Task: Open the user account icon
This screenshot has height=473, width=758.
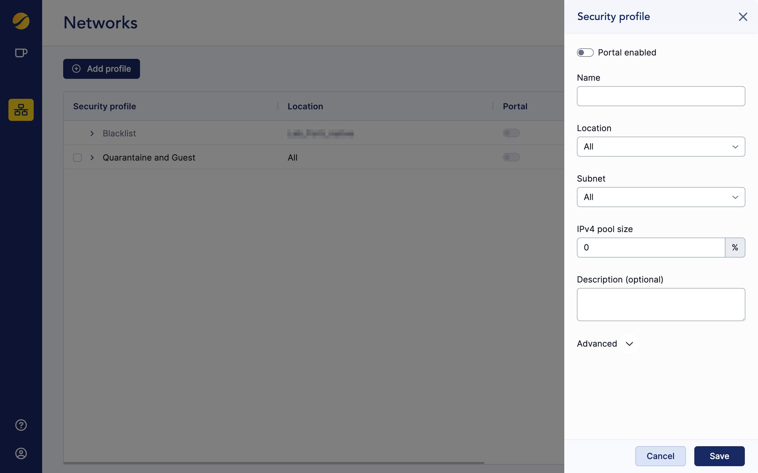Action: click(x=21, y=453)
